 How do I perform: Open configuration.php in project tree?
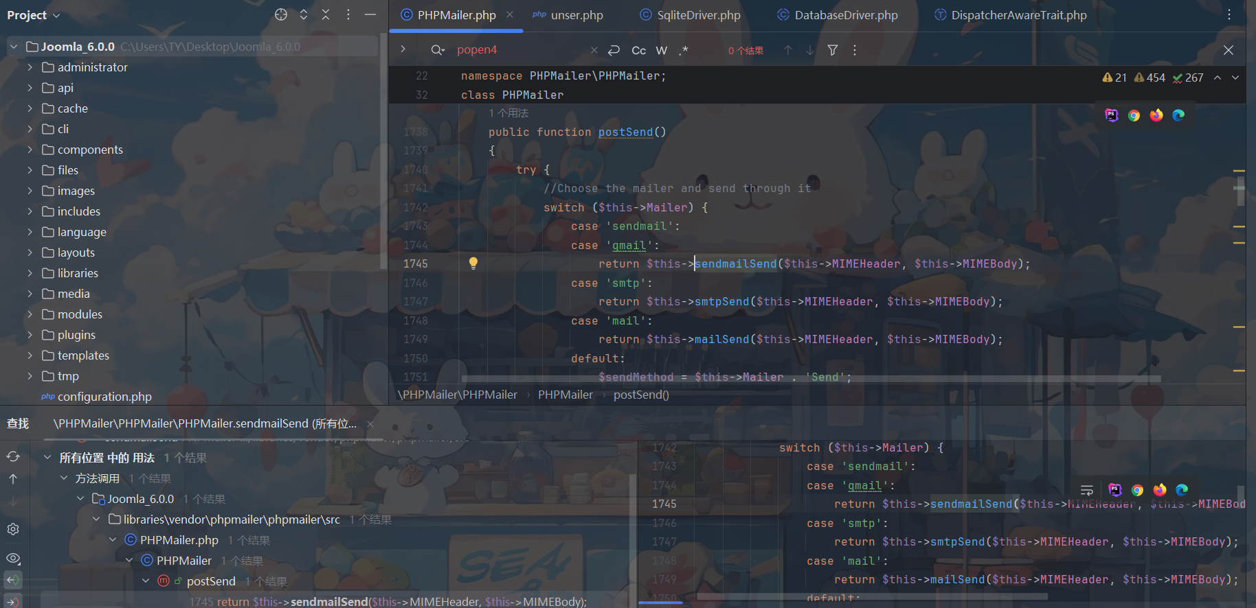pyautogui.click(x=104, y=397)
